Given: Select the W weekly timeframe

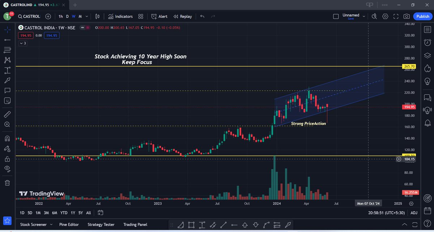Looking at the screenshot, I should point(74,16).
